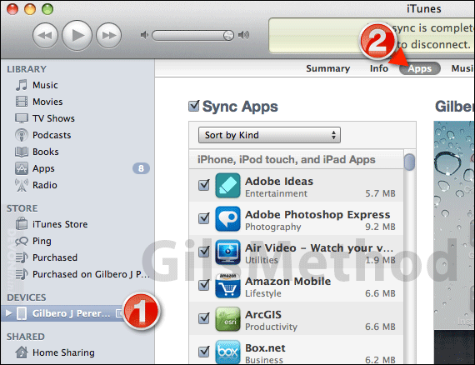Open the Sort by Kind dropdown
This screenshot has width=475, height=365.
269,135
